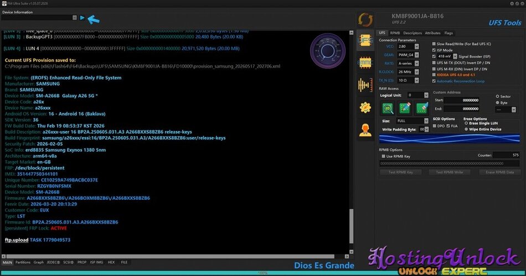Viewport: 526px width, 276px height.
Task: Click the horizontal scroll-right arrow
Action: coord(347,257)
